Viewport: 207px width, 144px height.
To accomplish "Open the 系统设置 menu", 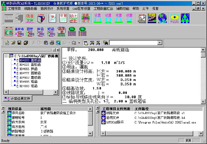I will tap(63, 9).
